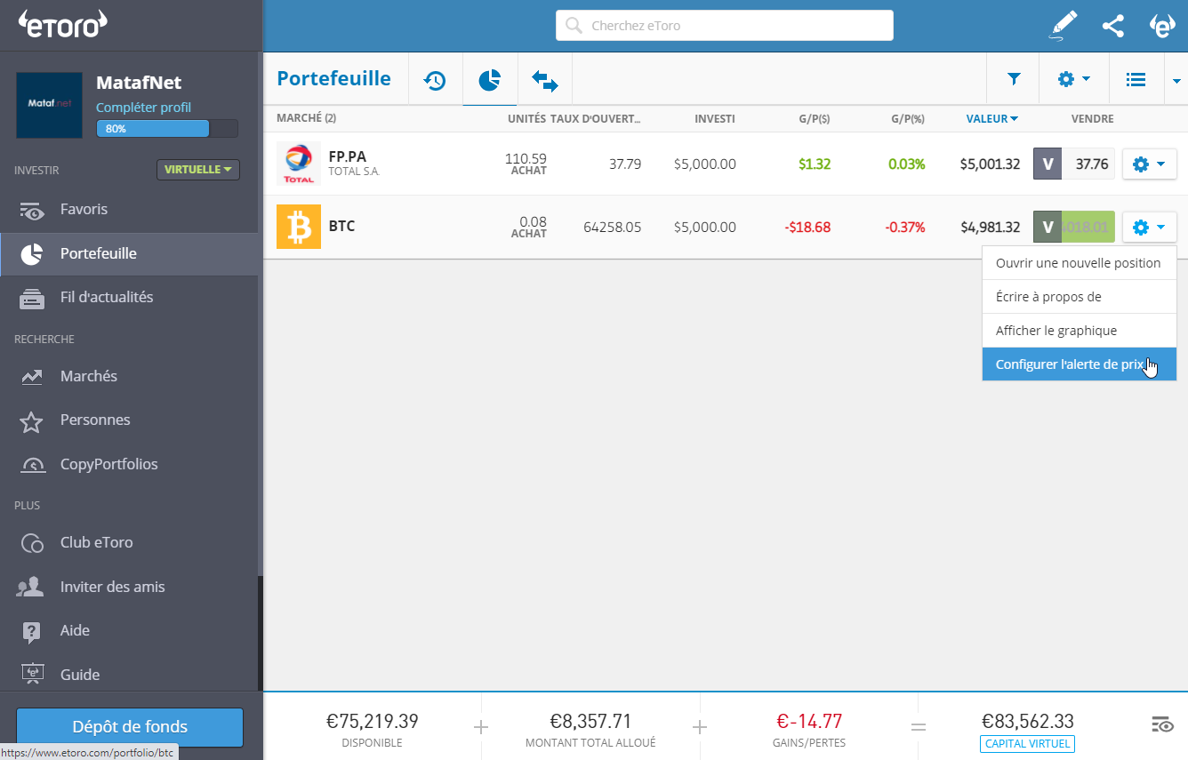This screenshot has height=760, width=1188.
Task: Click the share icon in the header
Action: coord(1112,26)
